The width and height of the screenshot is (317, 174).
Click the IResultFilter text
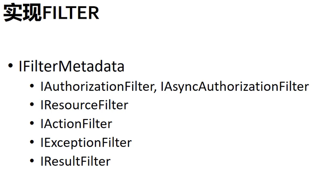76,161
